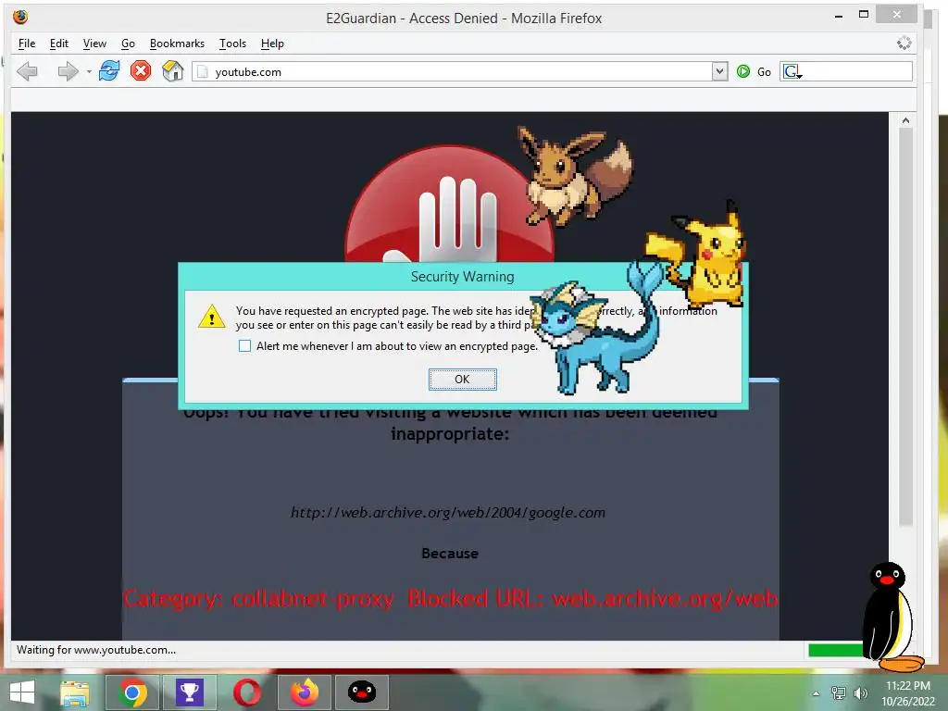Click 'Waiting for www.youtube.com...' status text
The width and height of the screenshot is (948, 711).
pyautogui.click(x=96, y=650)
